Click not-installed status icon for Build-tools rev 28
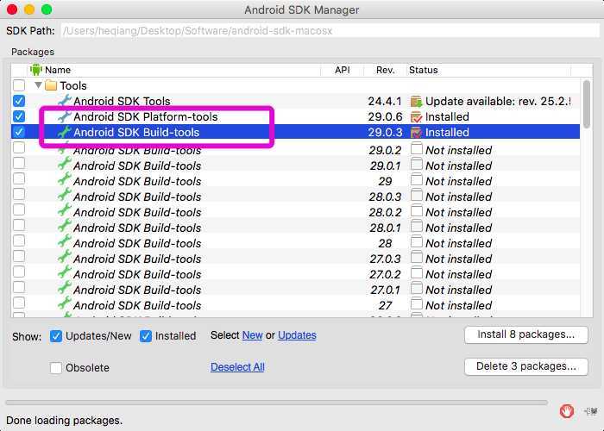The height and width of the screenshot is (431, 604). (x=417, y=242)
